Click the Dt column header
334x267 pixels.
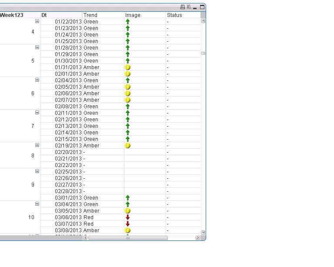point(61,15)
